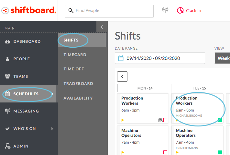Tick red checkbox on Monday Production Workers
This screenshot has height=155, width=230.
tap(165, 120)
